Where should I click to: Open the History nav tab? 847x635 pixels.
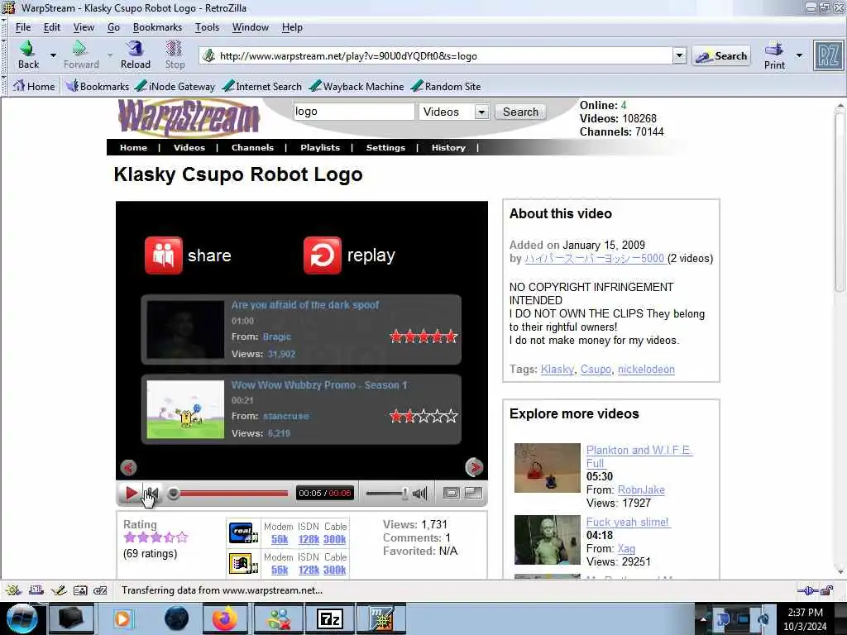(448, 147)
